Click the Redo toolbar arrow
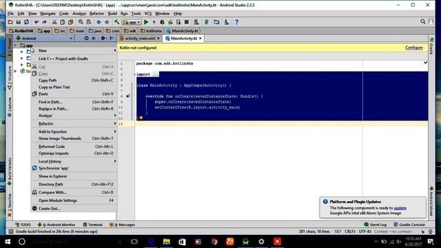The width and height of the screenshot is (441, 248). point(44,22)
